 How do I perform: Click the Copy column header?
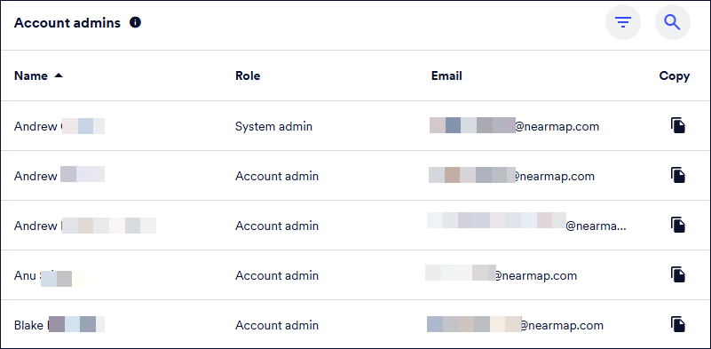[x=675, y=76]
